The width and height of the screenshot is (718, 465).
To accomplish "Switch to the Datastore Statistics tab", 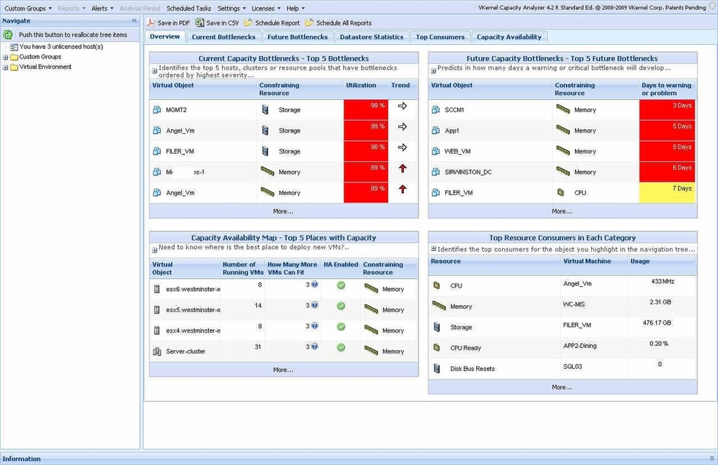I will pos(372,36).
